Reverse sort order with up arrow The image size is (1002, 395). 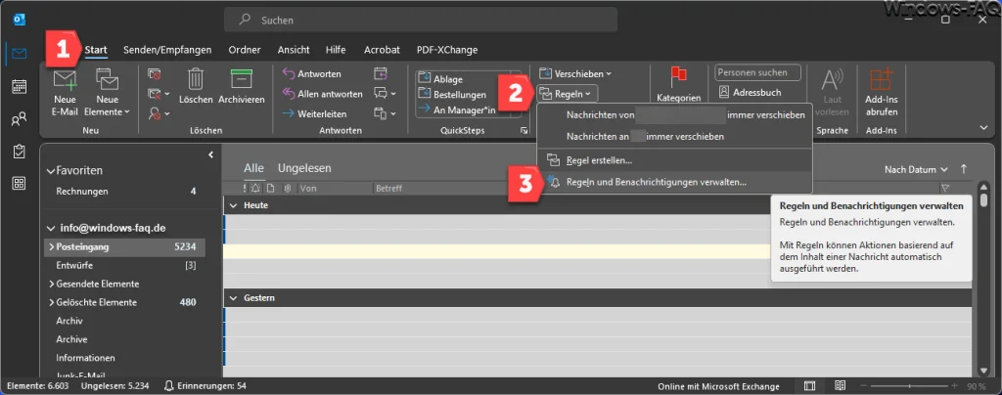pos(964,169)
